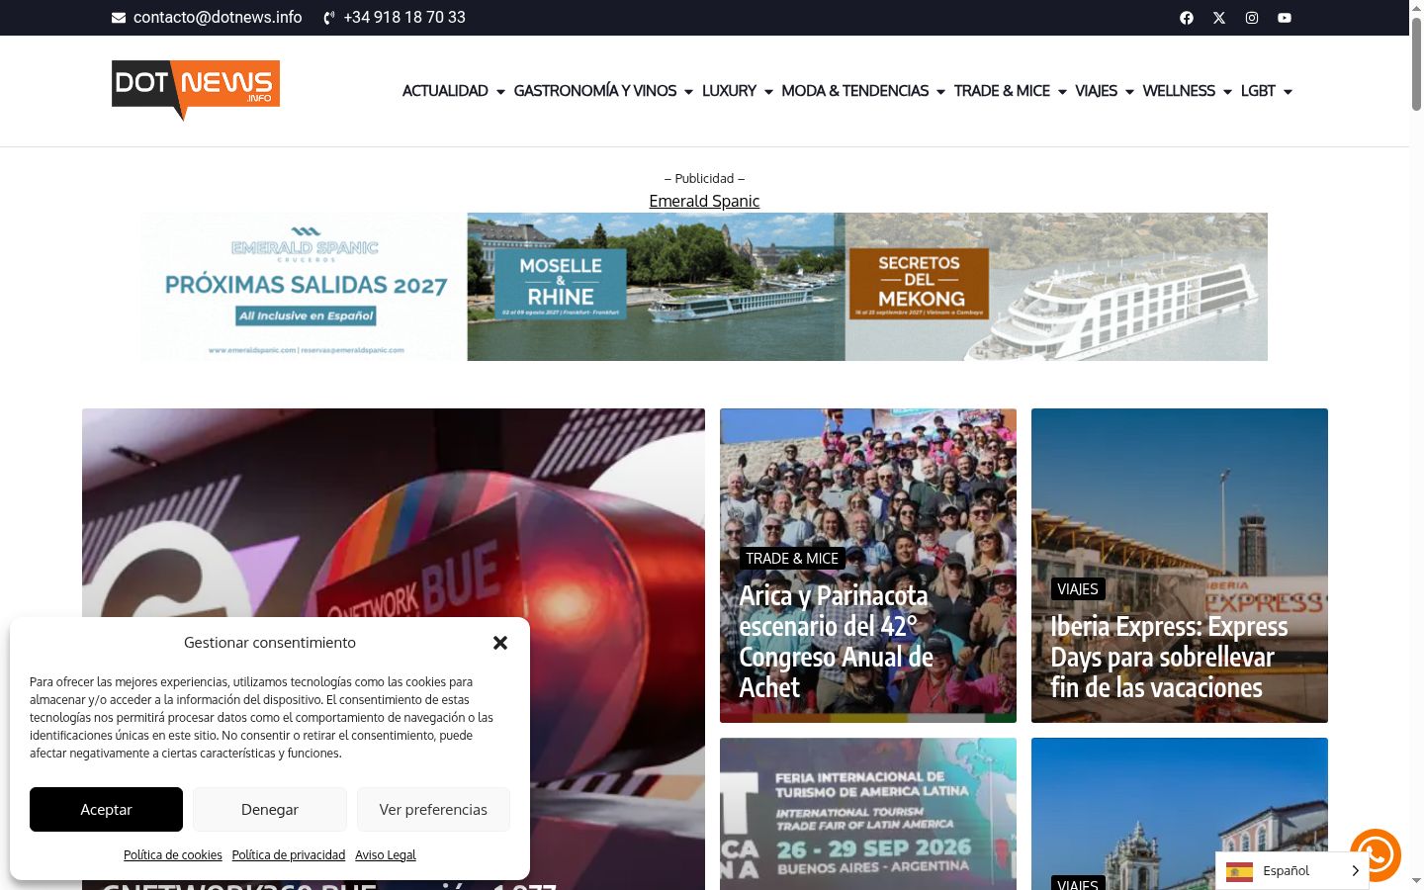Open the ACTUALIDAD menu
The width and height of the screenshot is (1424, 890).
(x=445, y=91)
